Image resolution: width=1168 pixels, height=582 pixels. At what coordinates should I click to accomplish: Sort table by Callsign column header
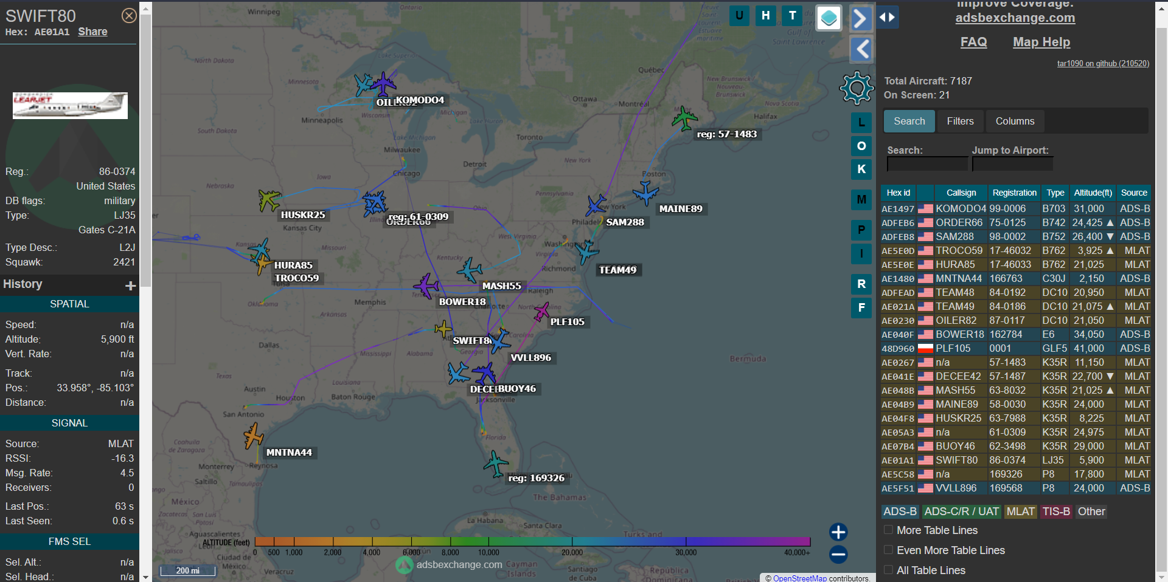tap(961, 193)
